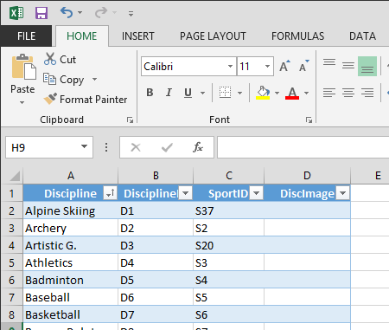Select the Basketball cell

coord(71,314)
